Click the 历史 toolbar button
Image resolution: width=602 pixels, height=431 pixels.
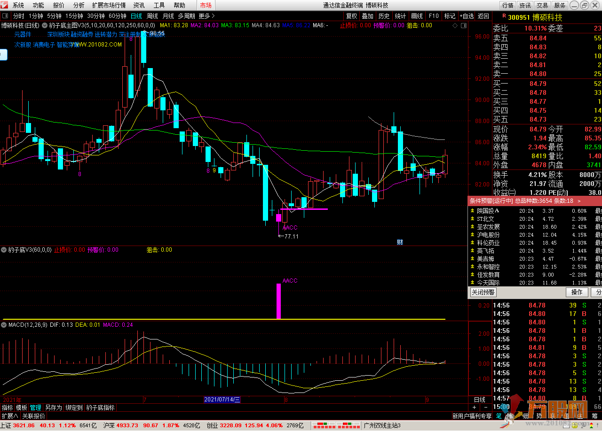point(384,16)
